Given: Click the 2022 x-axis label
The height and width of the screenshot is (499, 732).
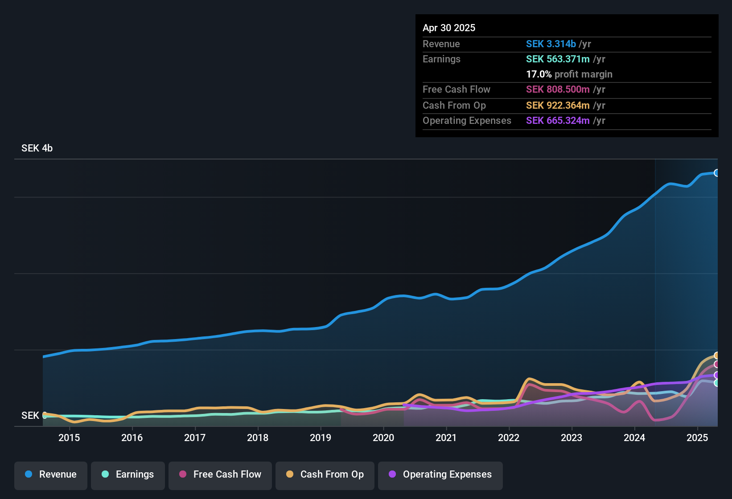Looking at the screenshot, I should coord(509,438).
